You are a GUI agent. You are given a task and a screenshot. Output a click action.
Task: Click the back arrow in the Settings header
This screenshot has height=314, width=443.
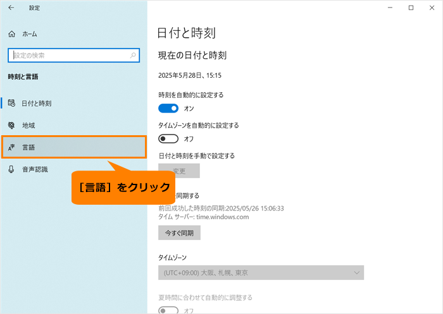point(11,8)
